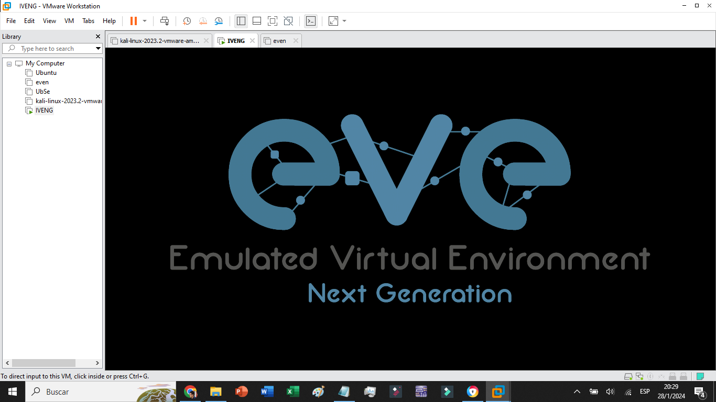Take a snapshot of this VM
This screenshot has height=402, width=716.
[x=187, y=21]
